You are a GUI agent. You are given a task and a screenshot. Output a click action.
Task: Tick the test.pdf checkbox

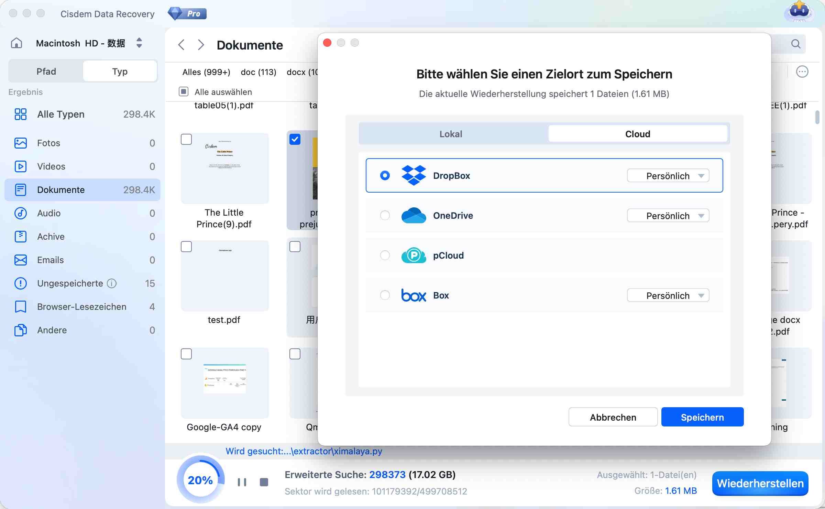click(186, 247)
